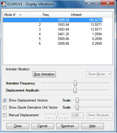Close the Display Vibrations dialog with Close button
Screen dimensions: 117x133
tap(18, 126)
